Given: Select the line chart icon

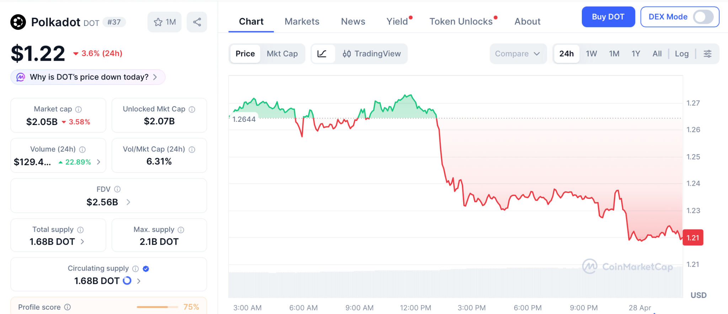Looking at the screenshot, I should [322, 54].
